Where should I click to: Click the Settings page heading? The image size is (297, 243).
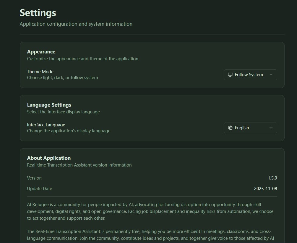38,13
